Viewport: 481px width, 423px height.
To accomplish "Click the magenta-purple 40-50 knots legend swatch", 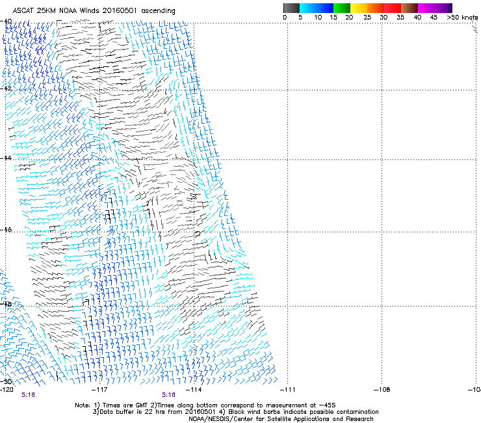I will tap(435, 8).
